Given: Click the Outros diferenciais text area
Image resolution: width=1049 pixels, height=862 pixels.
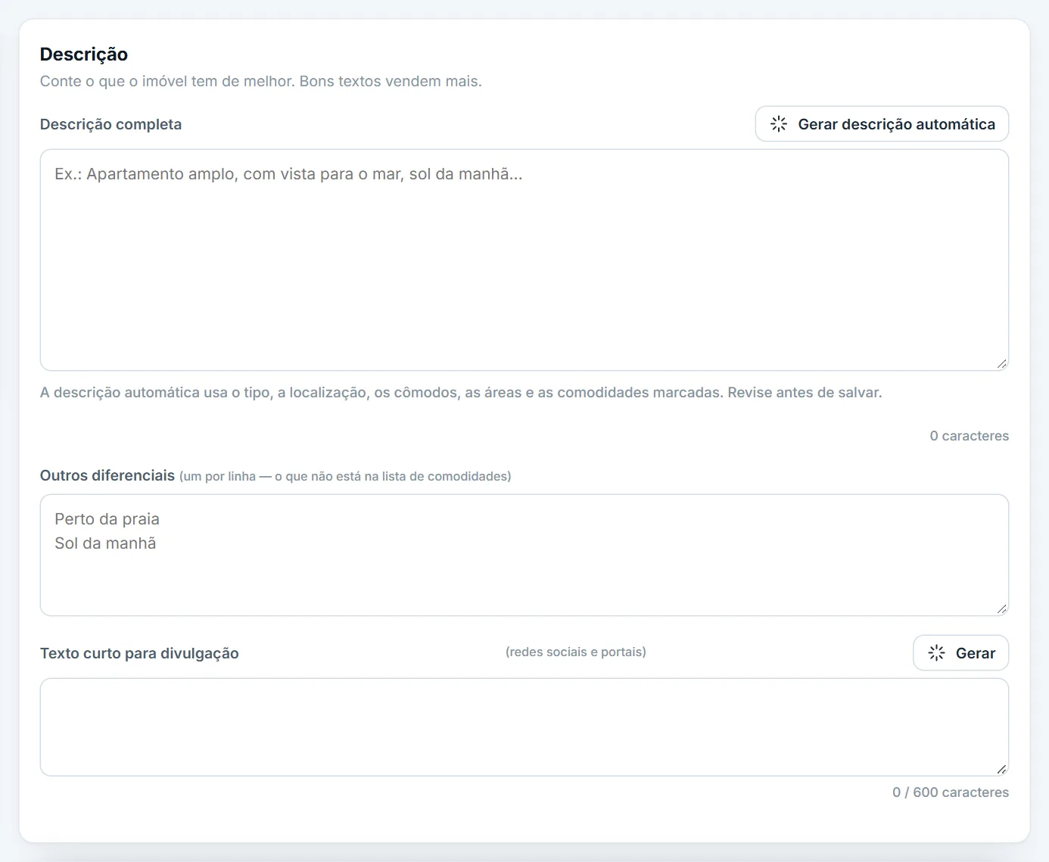Looking at the screenshot, I should (524, 555).
